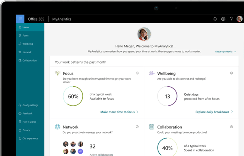Viewport: 244px width, 156px height.
Task: Click the +27 collaborators badge
Action: [80, 152]
